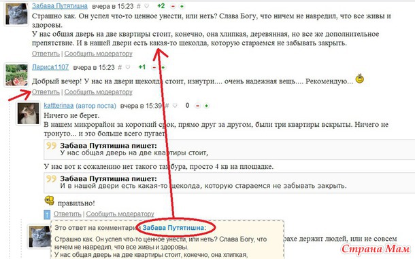Screen dimensions: 415x259
Task: Click the +1 rating on Лариса1107's comment
Action: point(142,67)
